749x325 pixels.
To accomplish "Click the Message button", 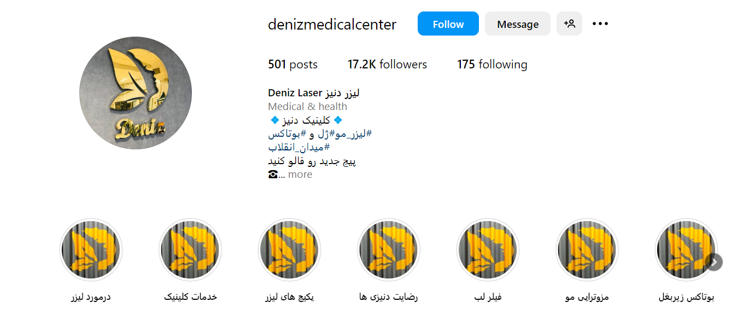I will click(518, 24).
